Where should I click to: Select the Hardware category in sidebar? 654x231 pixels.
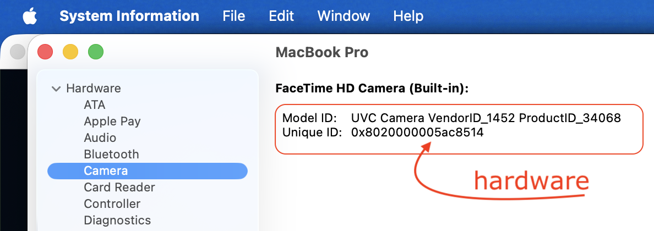tap(94, 88)
